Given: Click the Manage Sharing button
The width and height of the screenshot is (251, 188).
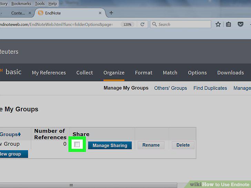Looking at the screenshot, I should (x=110, y=145).
